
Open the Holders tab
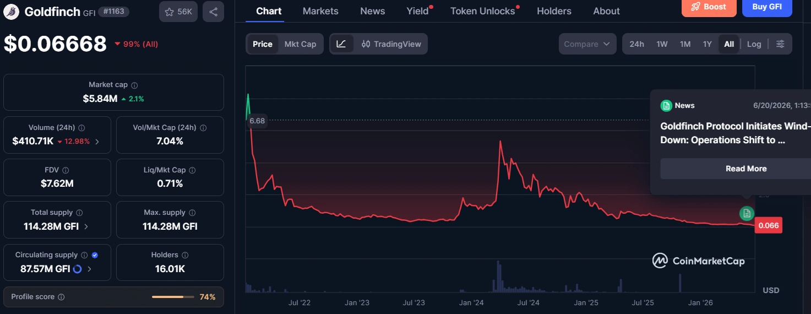(554, 11)
